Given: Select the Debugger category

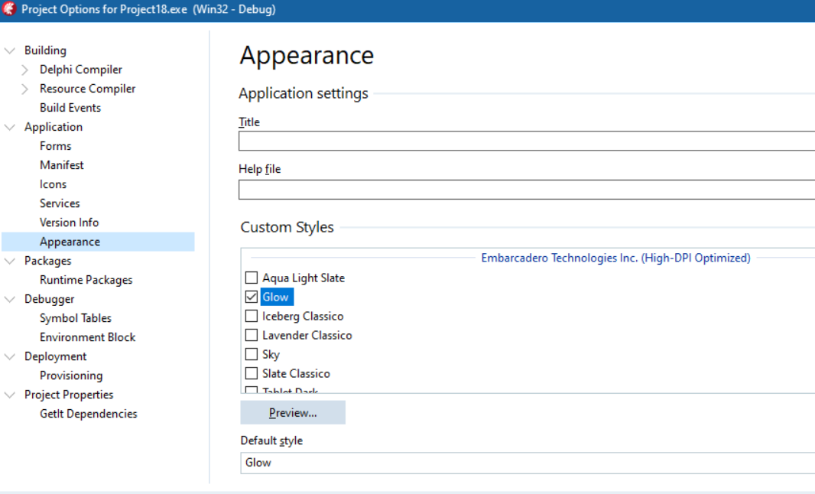Looking at the screenshot, I should (49, 299).
